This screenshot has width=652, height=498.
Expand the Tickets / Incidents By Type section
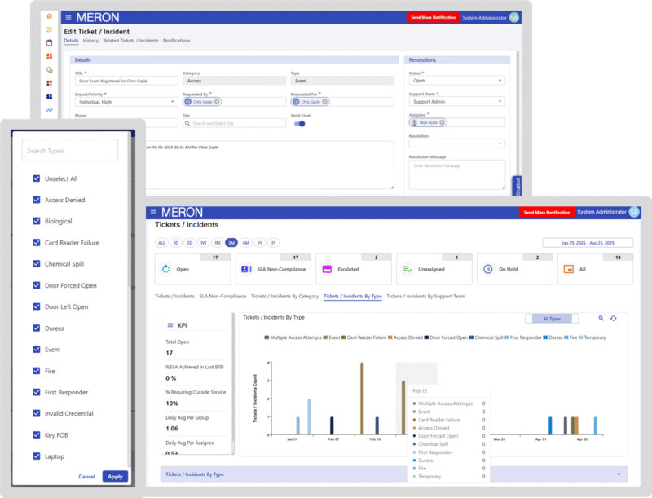(x=619, y=474)
